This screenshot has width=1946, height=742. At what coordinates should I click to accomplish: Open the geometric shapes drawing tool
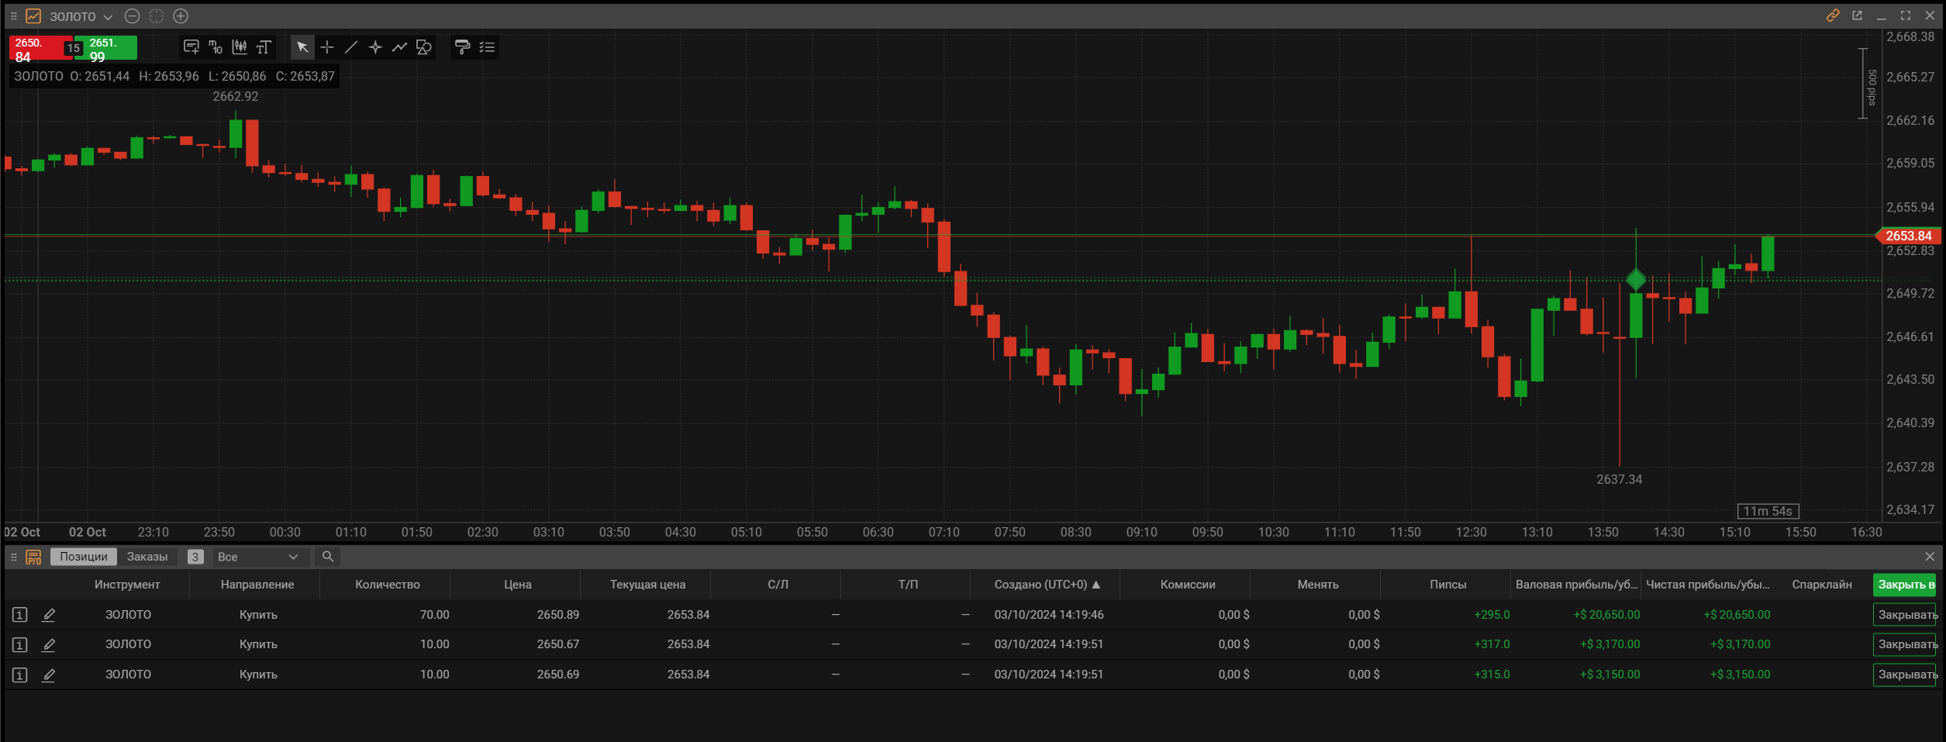pos(423,47)
